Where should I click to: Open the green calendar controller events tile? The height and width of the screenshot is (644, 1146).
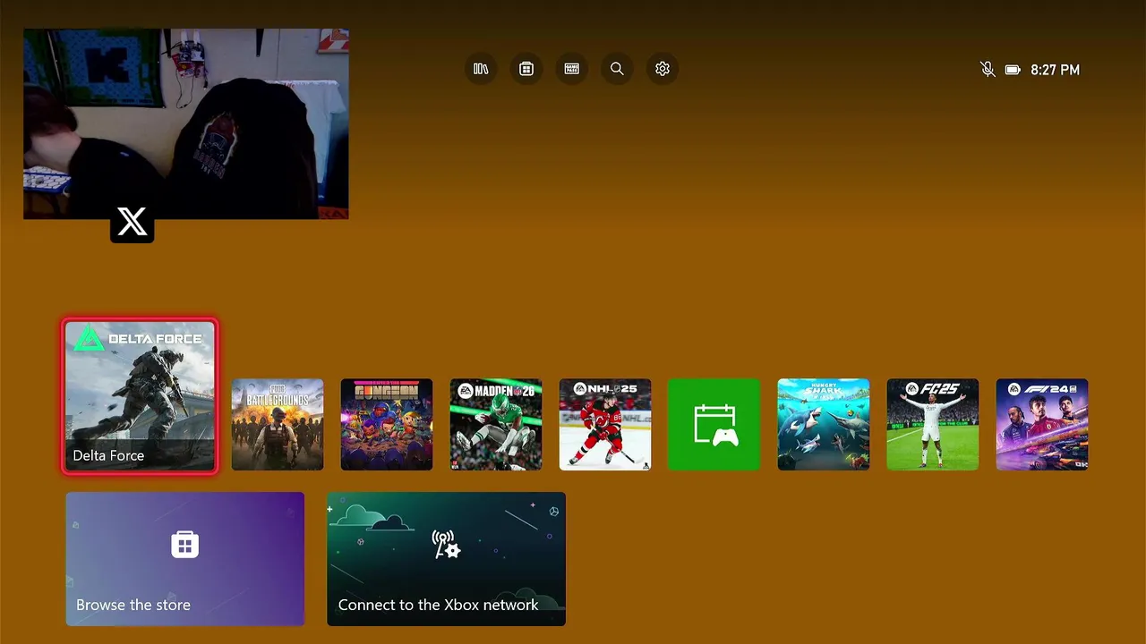714,424
